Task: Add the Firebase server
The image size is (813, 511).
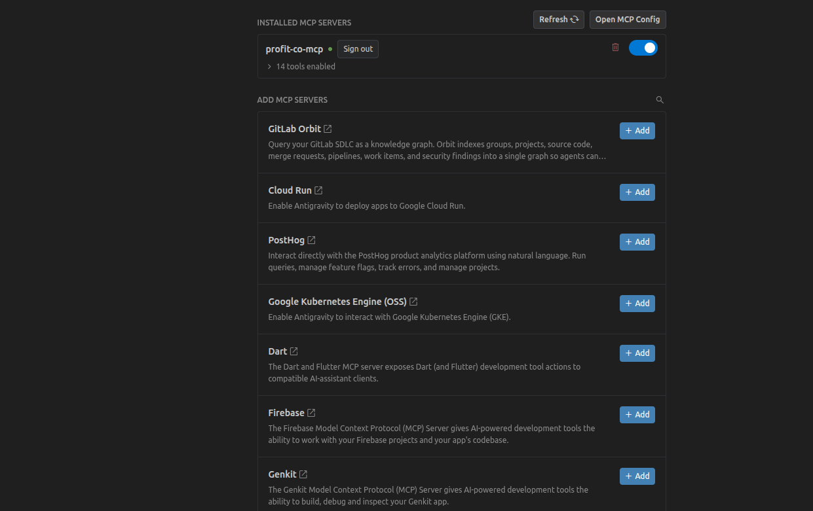Action: click(x=637, y=415)
